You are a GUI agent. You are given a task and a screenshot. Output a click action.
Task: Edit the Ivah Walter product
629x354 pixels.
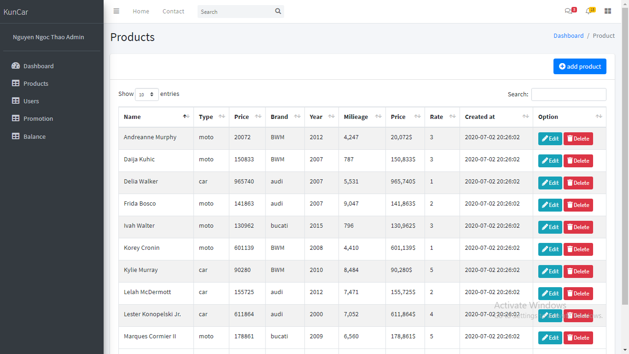[x=550, y=227]
